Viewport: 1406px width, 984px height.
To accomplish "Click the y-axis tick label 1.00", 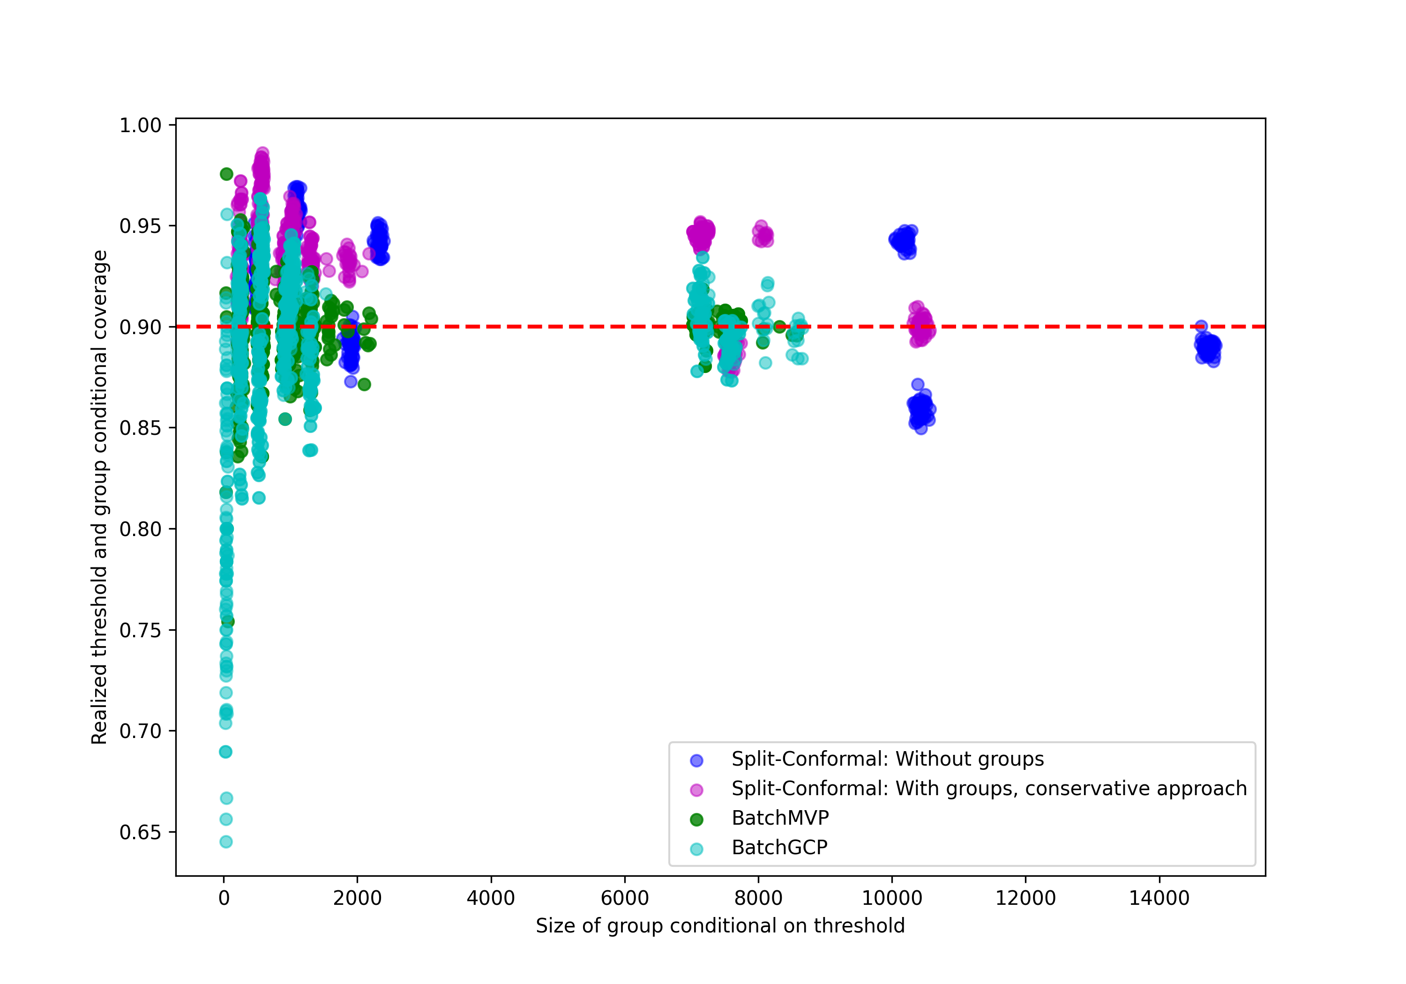I will click(x=140, y=126).
